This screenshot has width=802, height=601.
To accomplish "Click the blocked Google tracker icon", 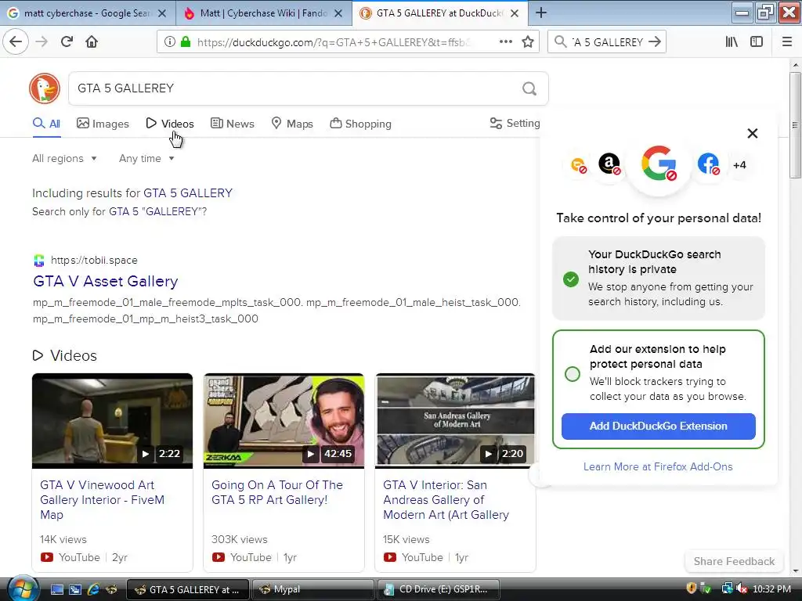I will [x=659, y=164].
